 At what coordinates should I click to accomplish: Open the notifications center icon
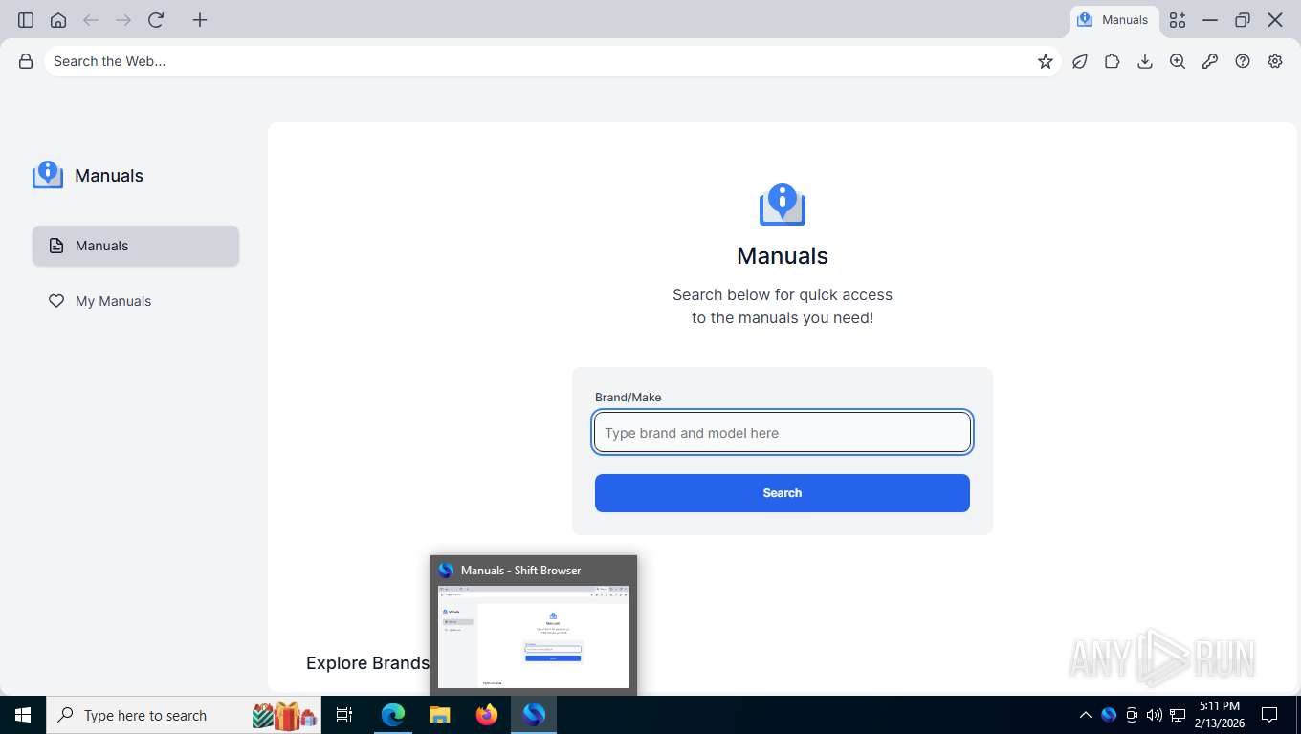point(1269,715)
